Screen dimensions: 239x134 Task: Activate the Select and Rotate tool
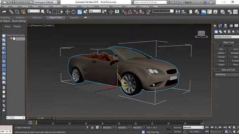coord(74,12)
